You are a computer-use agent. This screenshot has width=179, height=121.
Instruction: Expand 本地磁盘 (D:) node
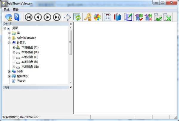(x=14, y=52)
